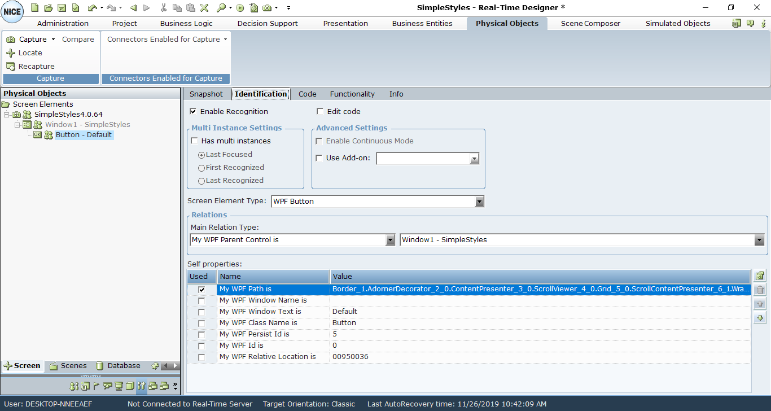Customize the quick access toolbar
Screen dimensions: 771x411
coord(288,8)
